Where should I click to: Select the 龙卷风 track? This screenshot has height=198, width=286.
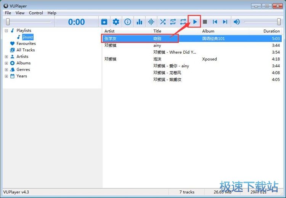tap(192, 73)
